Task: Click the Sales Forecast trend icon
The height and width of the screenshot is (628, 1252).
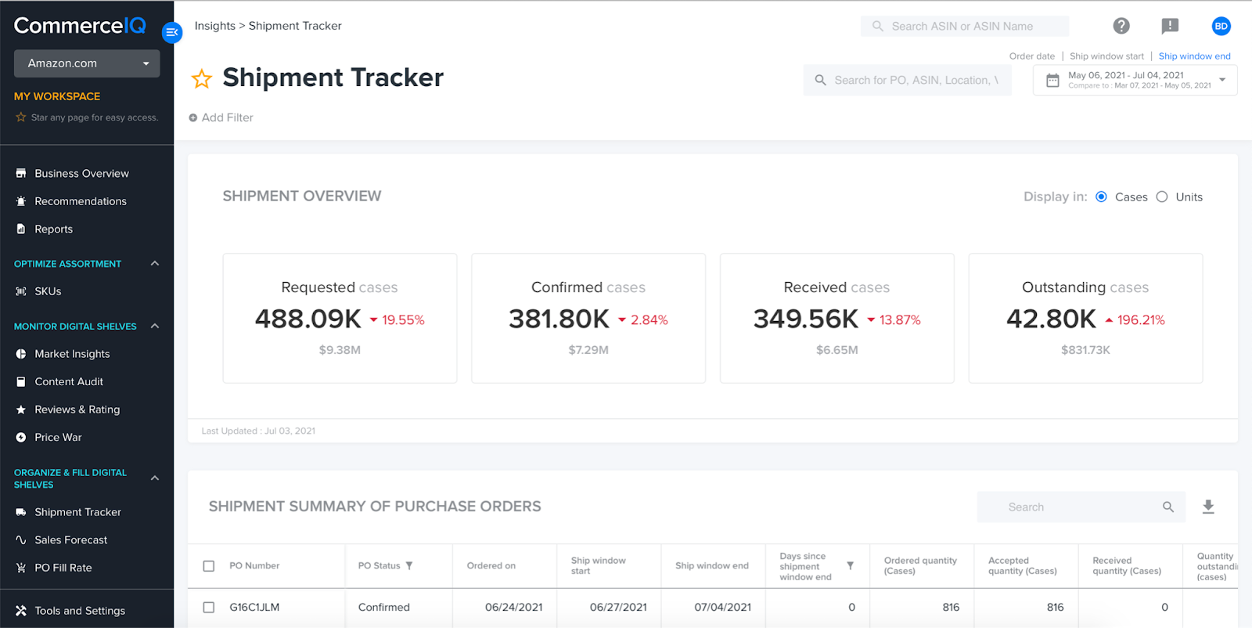Action: point(21,540)
